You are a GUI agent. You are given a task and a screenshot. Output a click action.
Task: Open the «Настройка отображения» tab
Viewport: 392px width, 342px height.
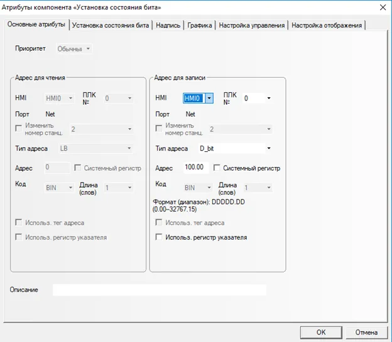pos(328,25)
